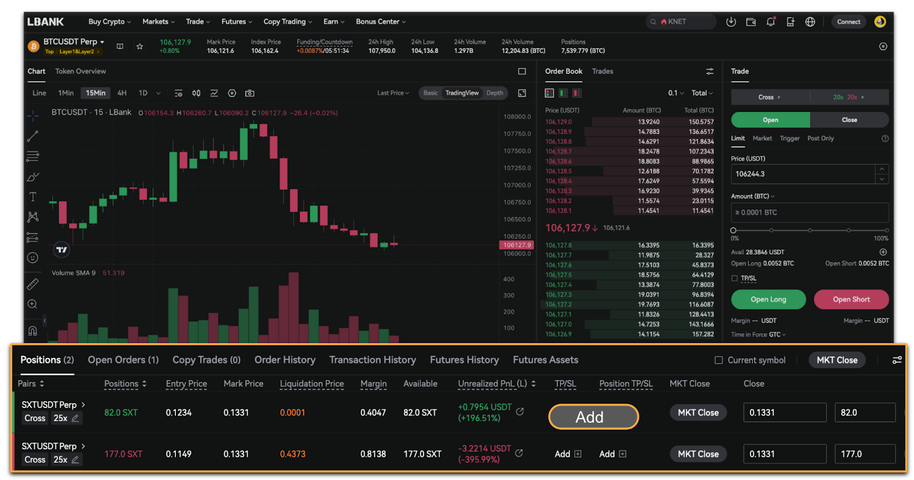This screenshot has height=480, width=914.
Task: Maximize the chart panel square icon
Action: 522,71
